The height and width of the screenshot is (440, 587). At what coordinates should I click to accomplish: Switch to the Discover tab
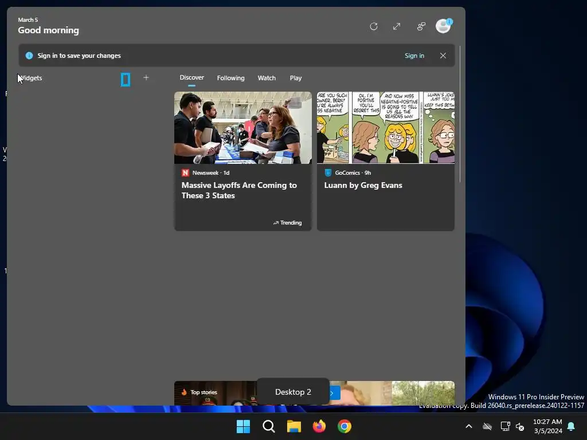coord(191,77)
